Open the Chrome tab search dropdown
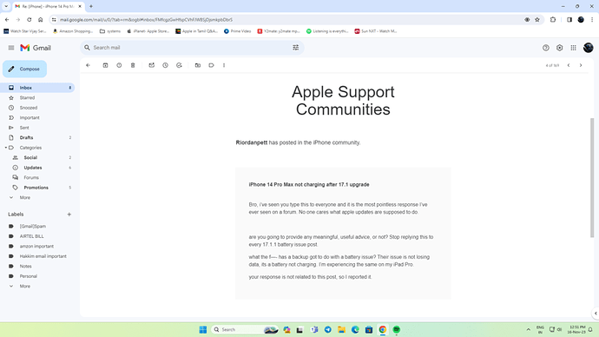The width and height of the screenshot is (599, 337). tap(6, 6)
